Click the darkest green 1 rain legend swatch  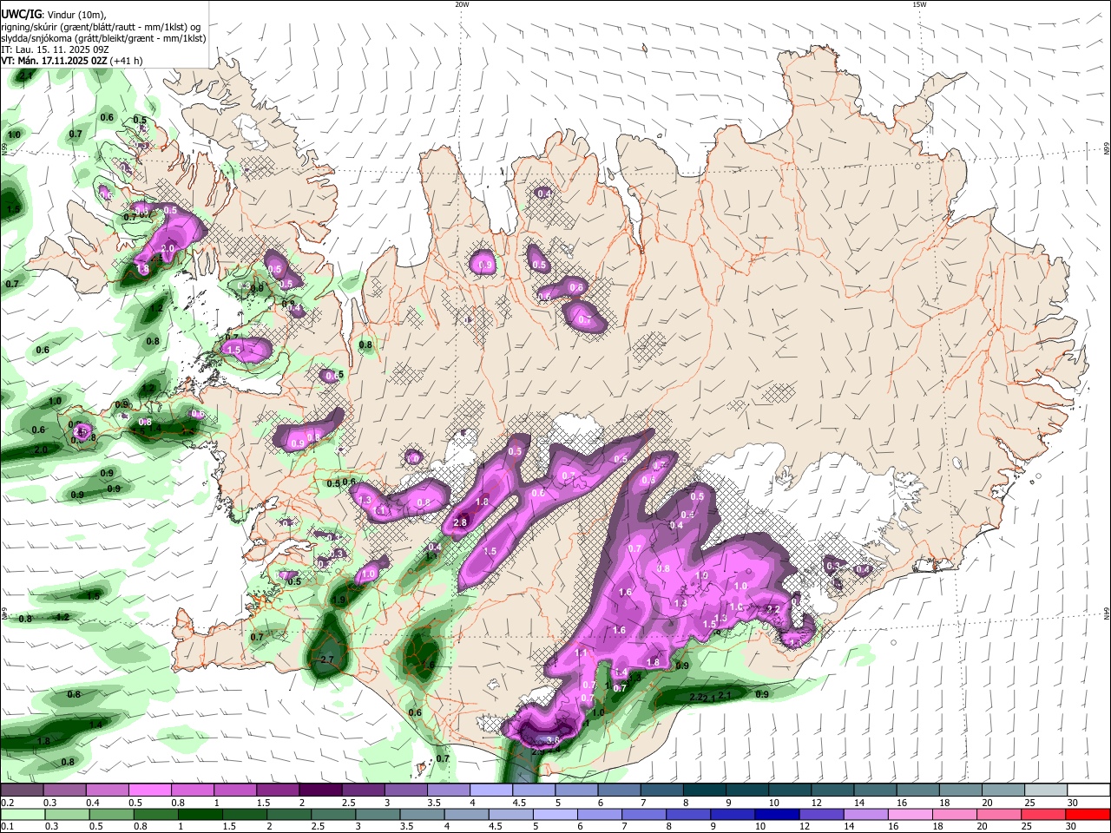coord(200,814)
